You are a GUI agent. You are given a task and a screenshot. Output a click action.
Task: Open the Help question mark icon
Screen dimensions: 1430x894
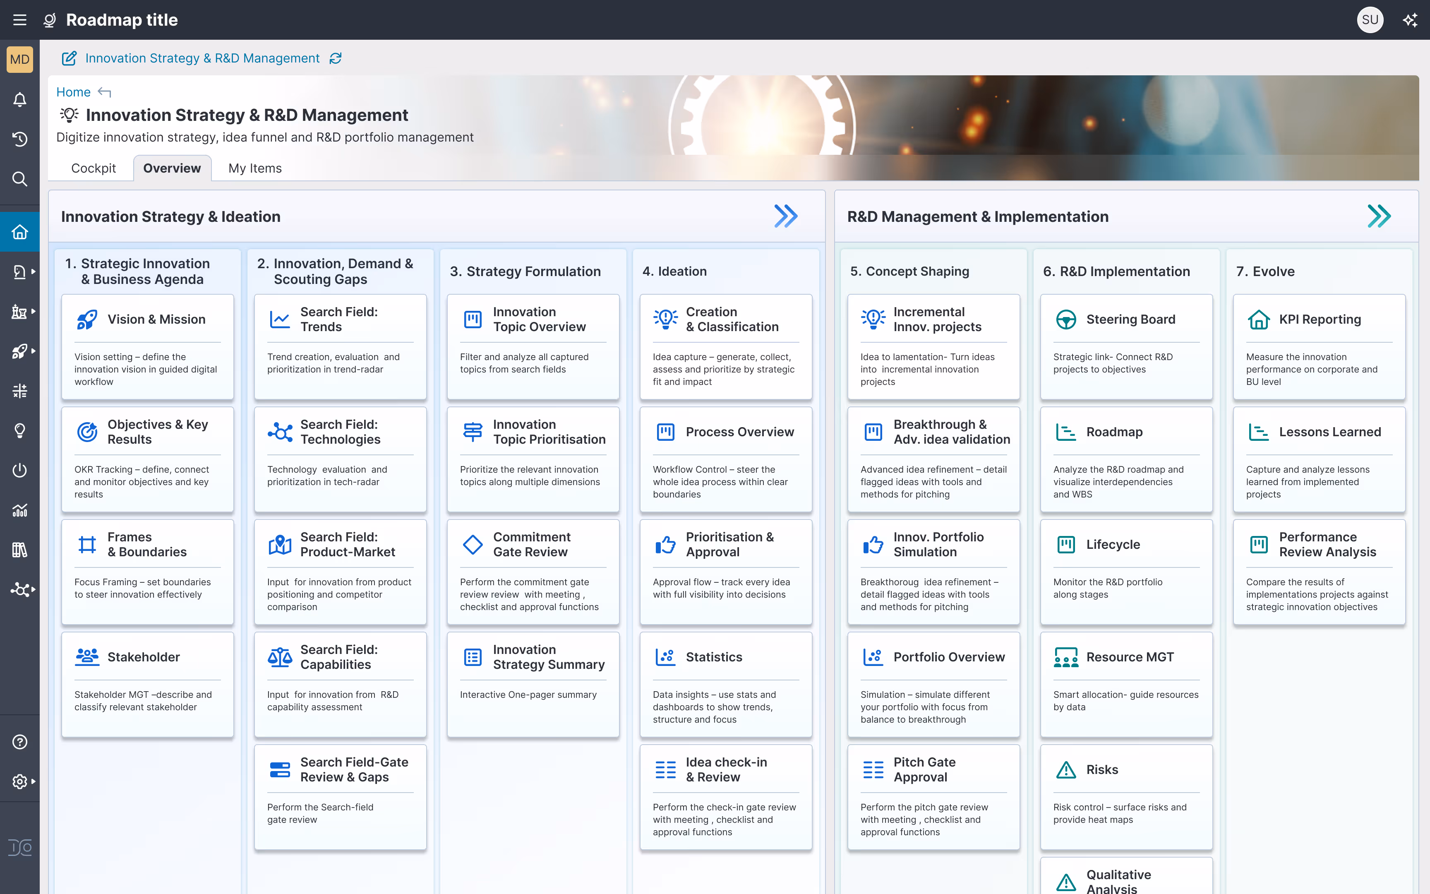(x=19, y=741)
